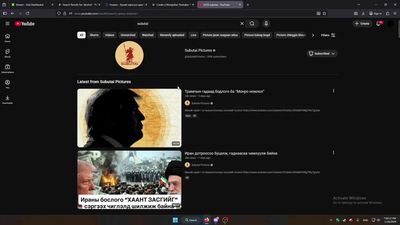Open the Subutai Pictures channel name
Image resolution: width=400 pixels, height=225 pixels.
point(198,50)
